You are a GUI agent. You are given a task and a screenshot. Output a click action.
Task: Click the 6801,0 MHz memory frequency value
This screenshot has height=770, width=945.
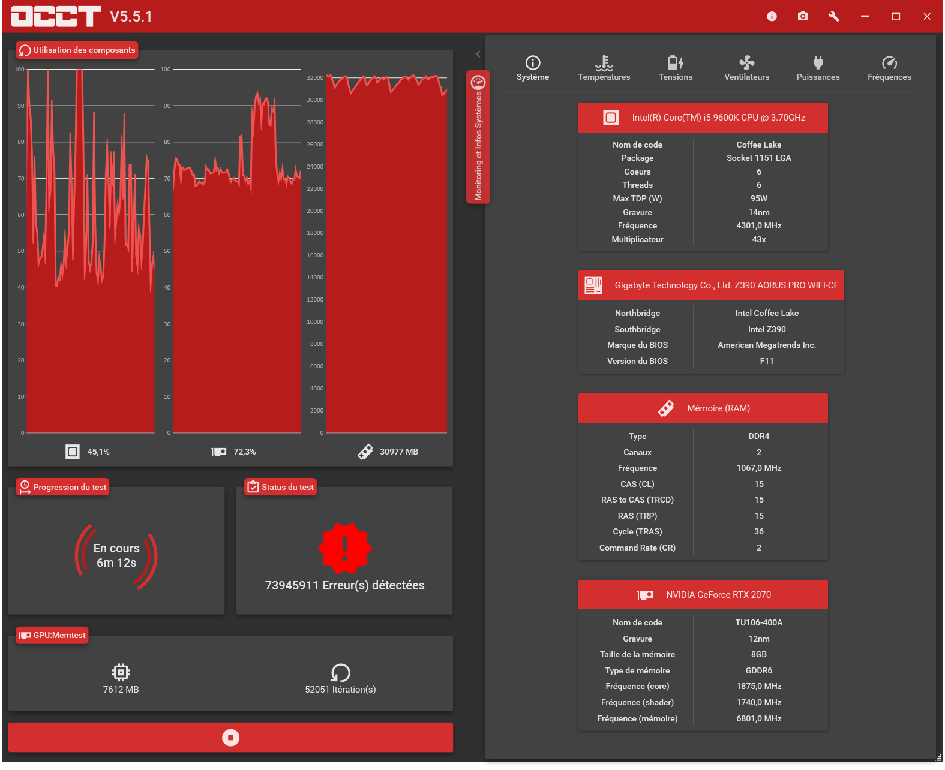(x=759, y=718)
